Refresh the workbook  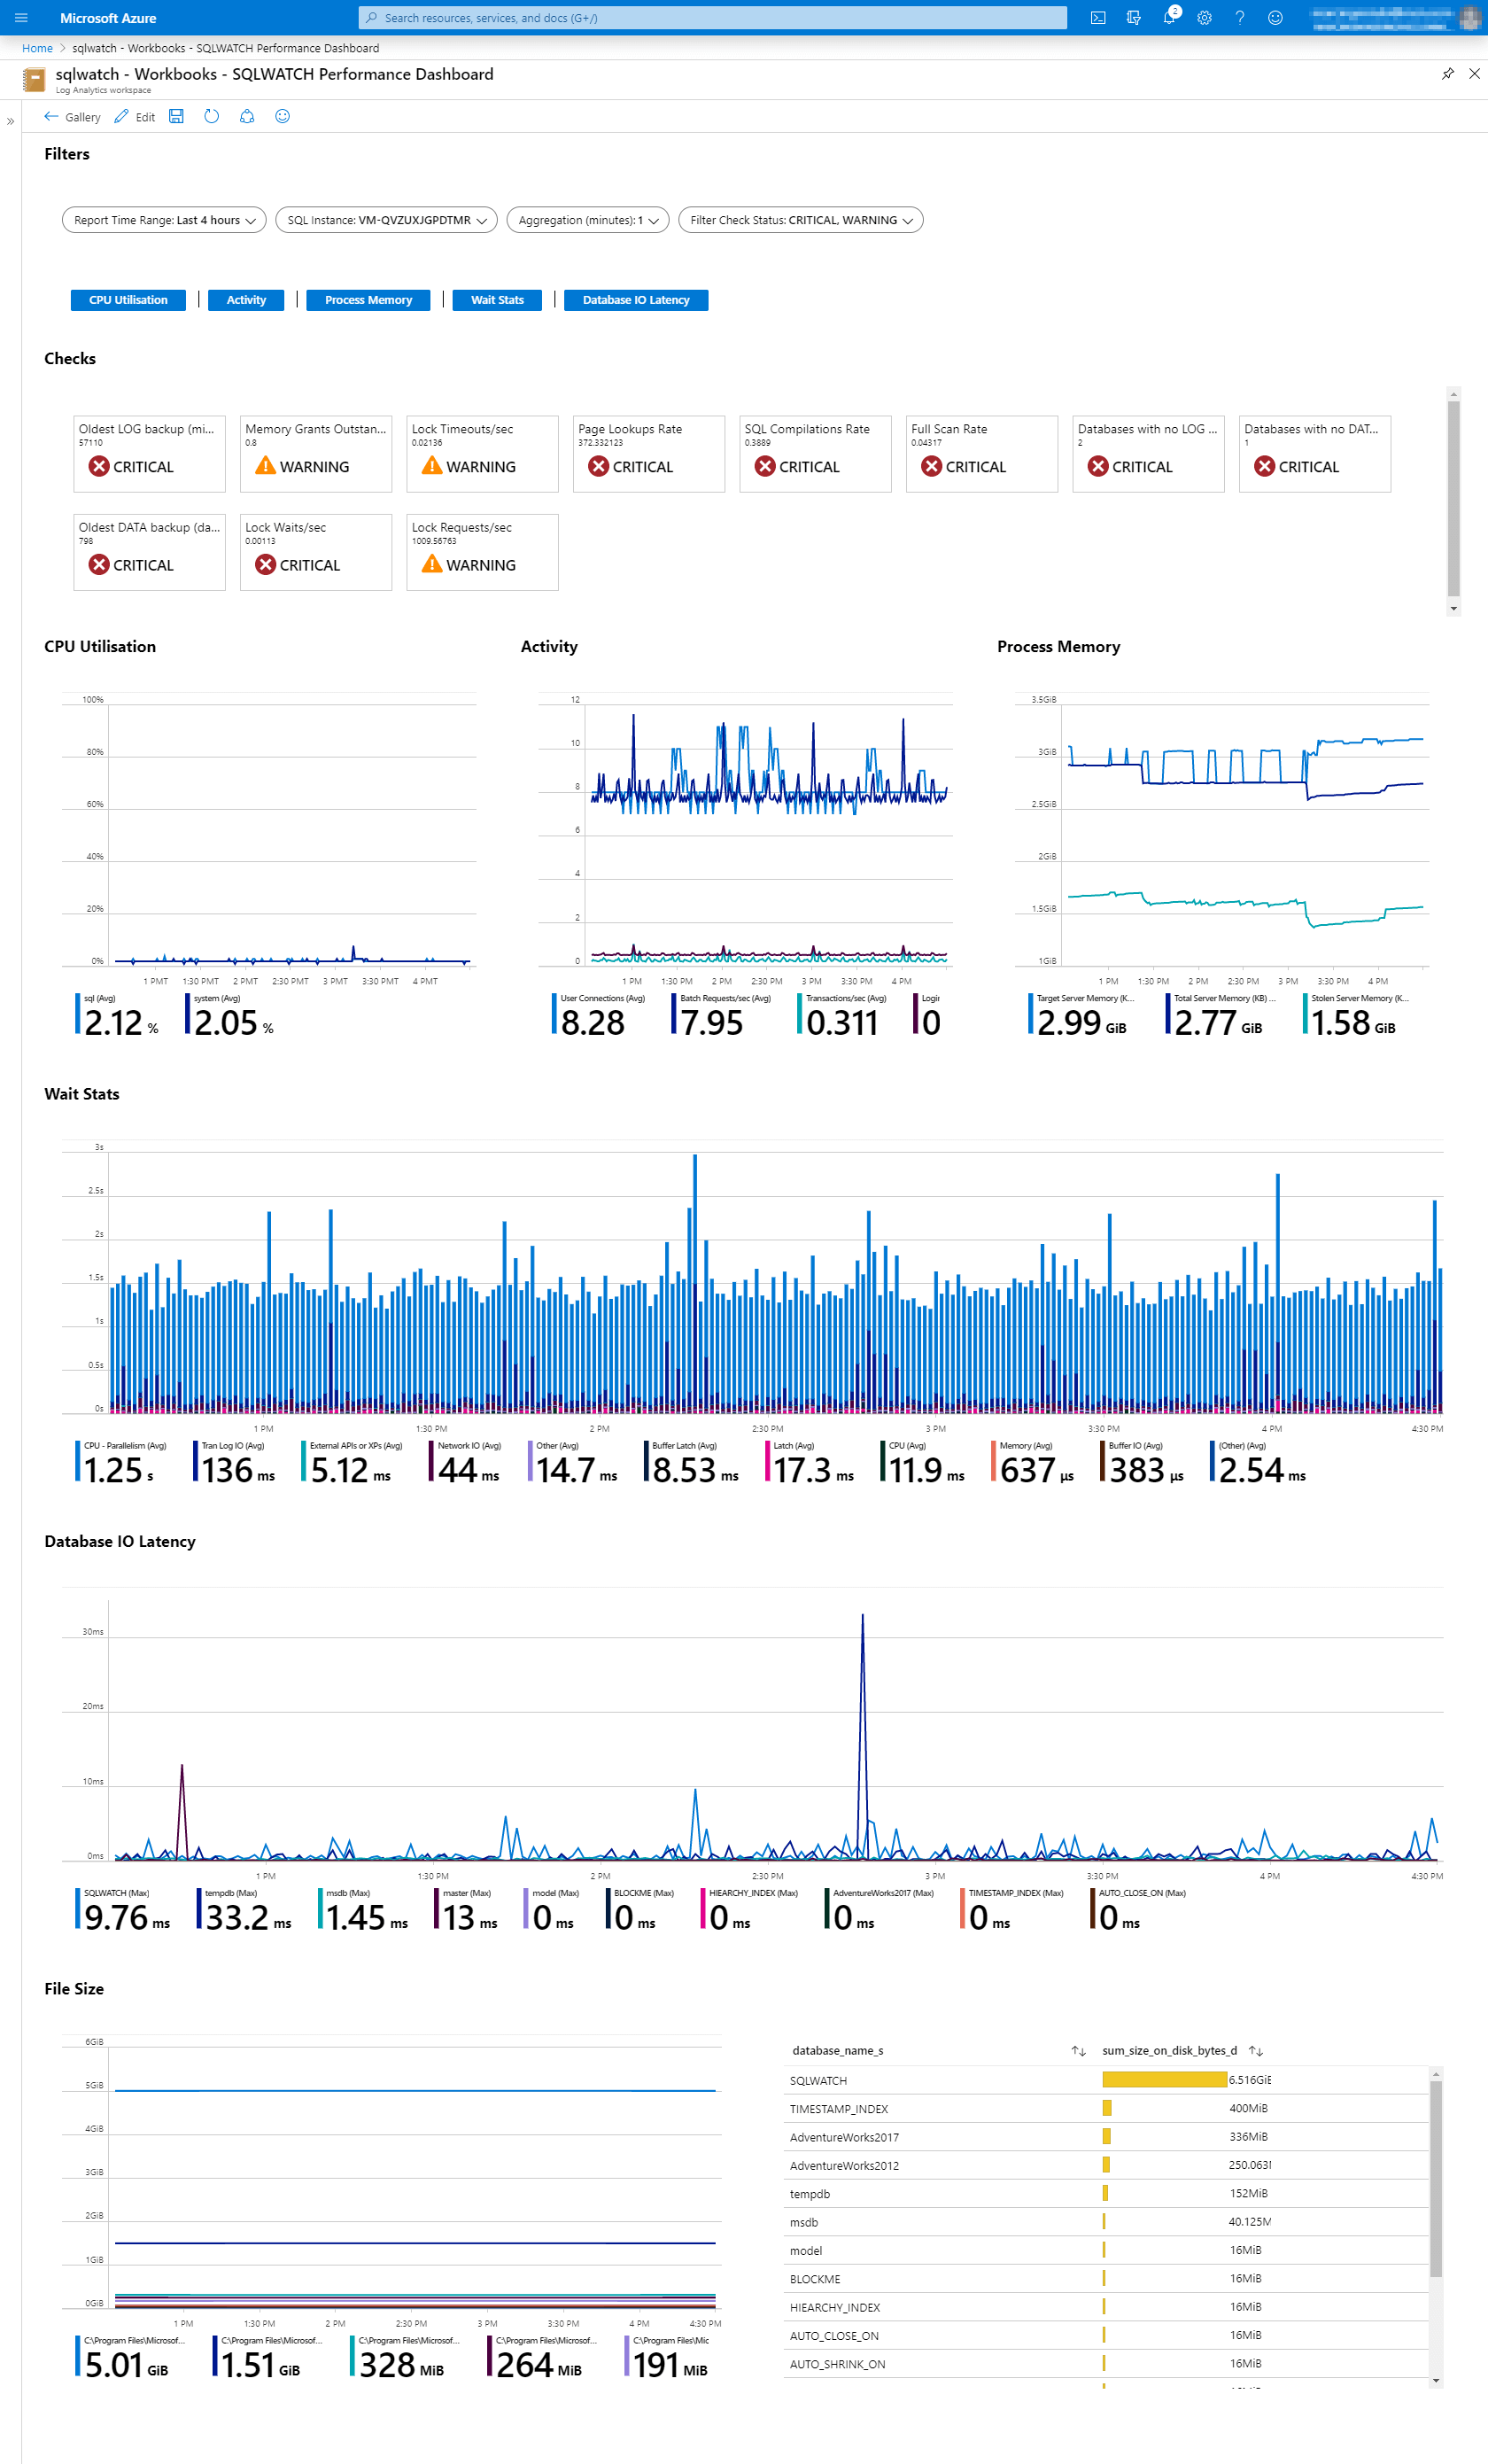pos(212,116)
